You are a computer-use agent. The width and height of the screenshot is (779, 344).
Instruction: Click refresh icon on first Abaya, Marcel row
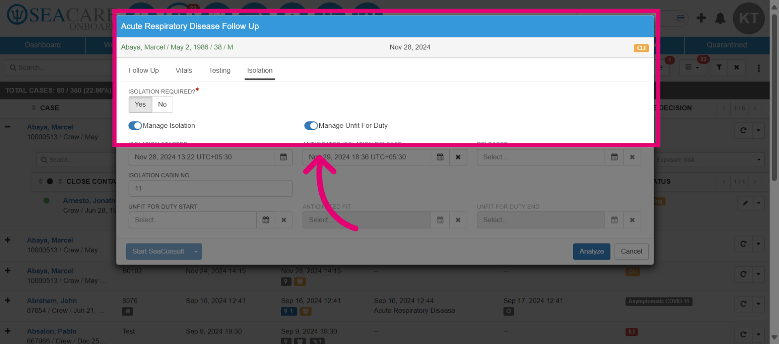(x=743, y=131)
